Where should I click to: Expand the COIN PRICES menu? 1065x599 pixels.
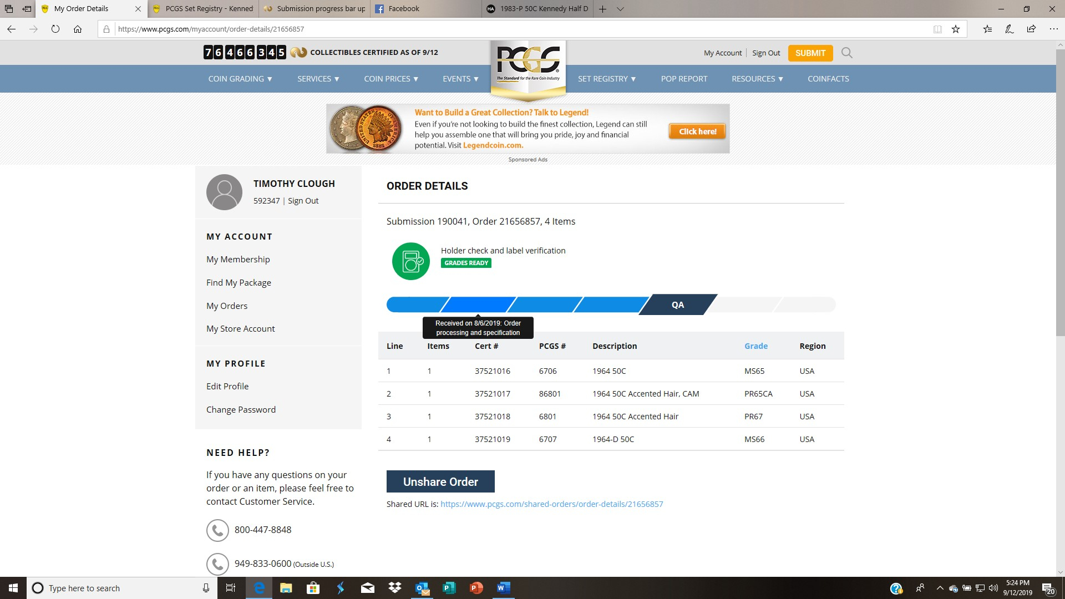point(391,79)
